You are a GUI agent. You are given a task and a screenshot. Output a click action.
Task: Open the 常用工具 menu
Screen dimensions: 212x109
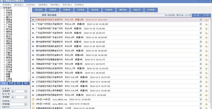coord(67,5)
